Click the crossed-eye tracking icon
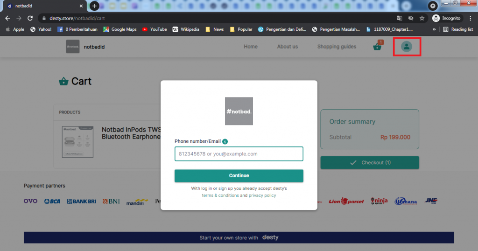 (x=411, y=18)
